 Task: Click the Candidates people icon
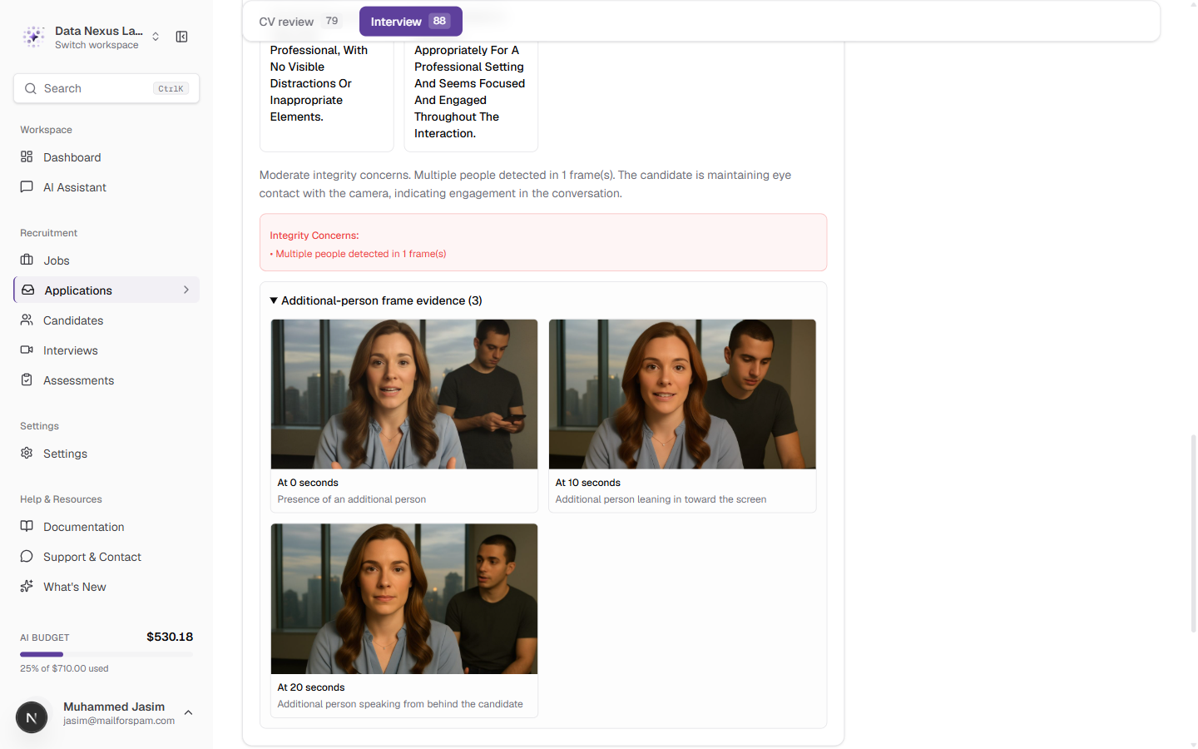(27, 320)
